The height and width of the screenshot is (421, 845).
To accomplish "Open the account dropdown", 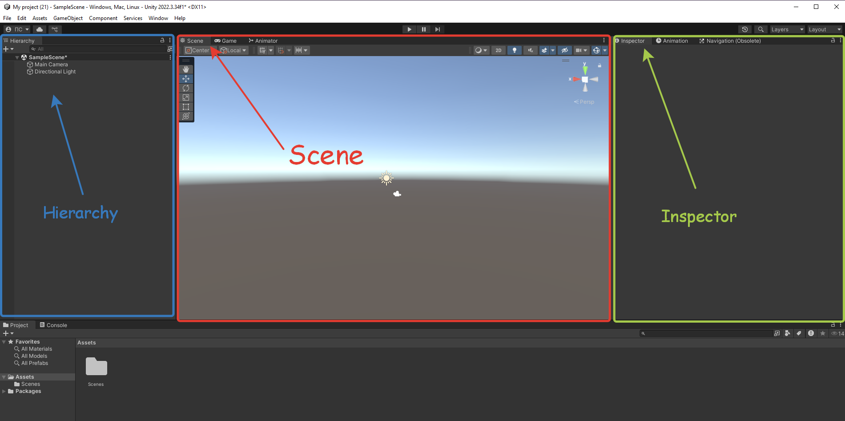I will click(17, 29).
